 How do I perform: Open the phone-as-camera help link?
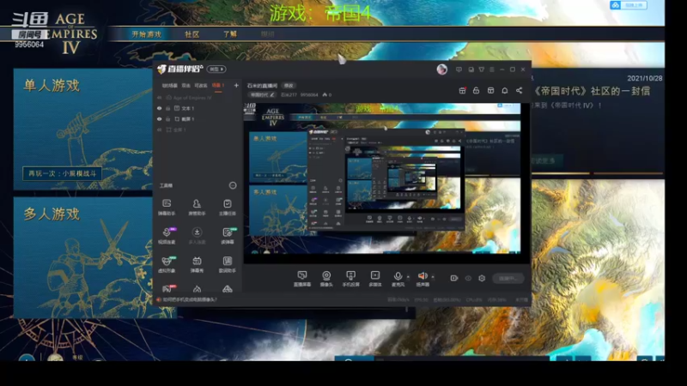click(190, 299)
